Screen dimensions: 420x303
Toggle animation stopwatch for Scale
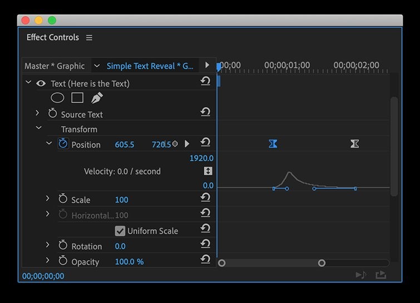63,198
